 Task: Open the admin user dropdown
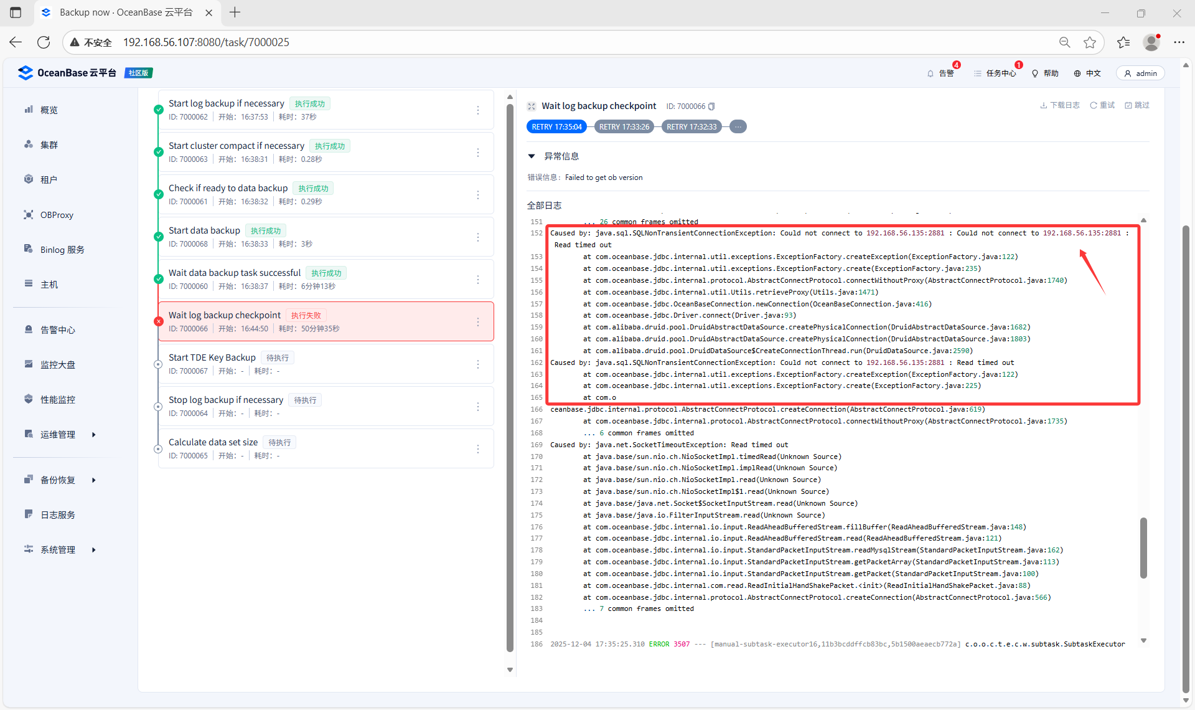tap(1140, 73)
